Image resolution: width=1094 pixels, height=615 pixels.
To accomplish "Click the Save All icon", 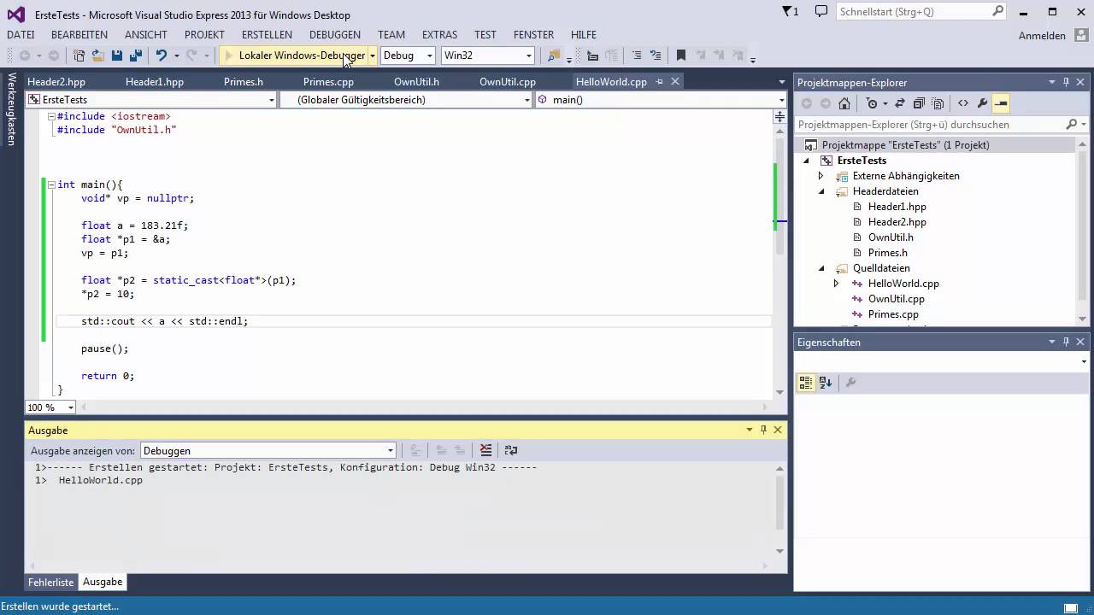I will click(135, 56).
